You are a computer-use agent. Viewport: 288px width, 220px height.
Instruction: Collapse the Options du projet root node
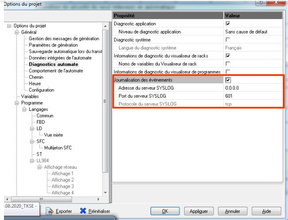point(9,26)
